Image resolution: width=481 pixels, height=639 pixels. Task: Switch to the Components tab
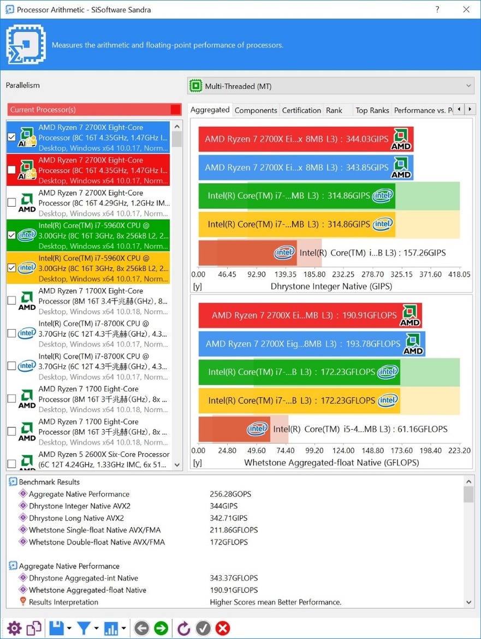[256, 110]
